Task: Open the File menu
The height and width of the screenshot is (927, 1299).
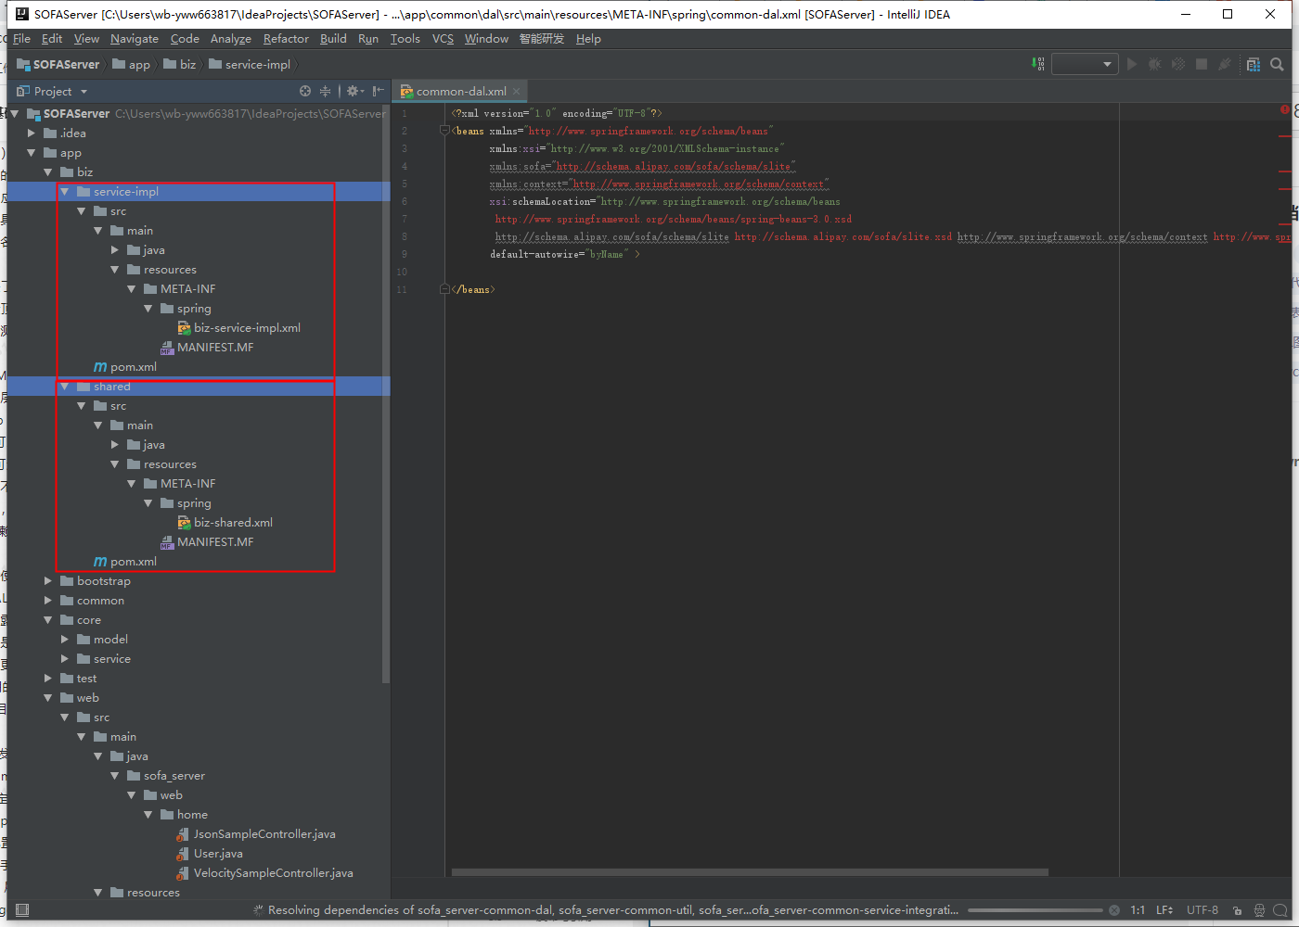Action: 21,39
